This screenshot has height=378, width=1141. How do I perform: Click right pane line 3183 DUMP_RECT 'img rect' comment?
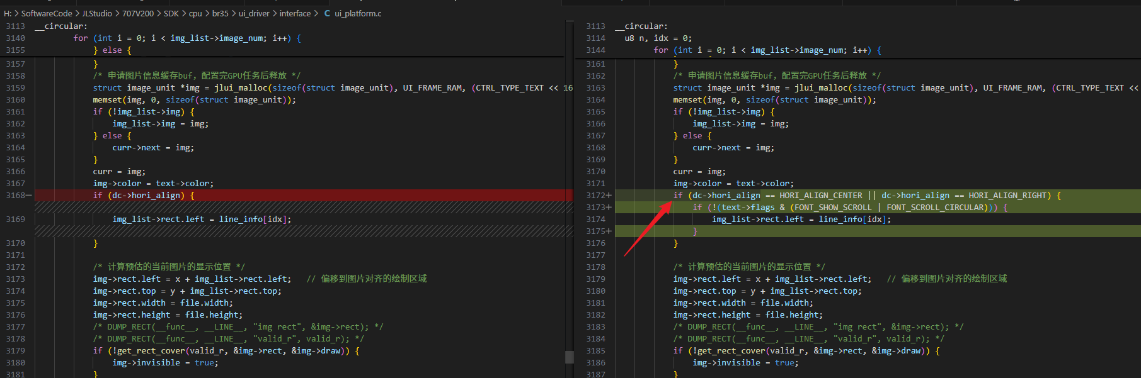[x=818, y=326]
